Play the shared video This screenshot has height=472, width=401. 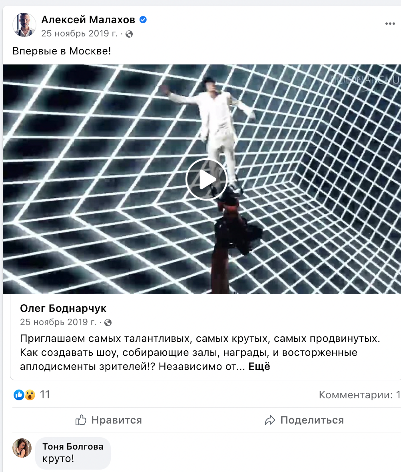[206, 179]
